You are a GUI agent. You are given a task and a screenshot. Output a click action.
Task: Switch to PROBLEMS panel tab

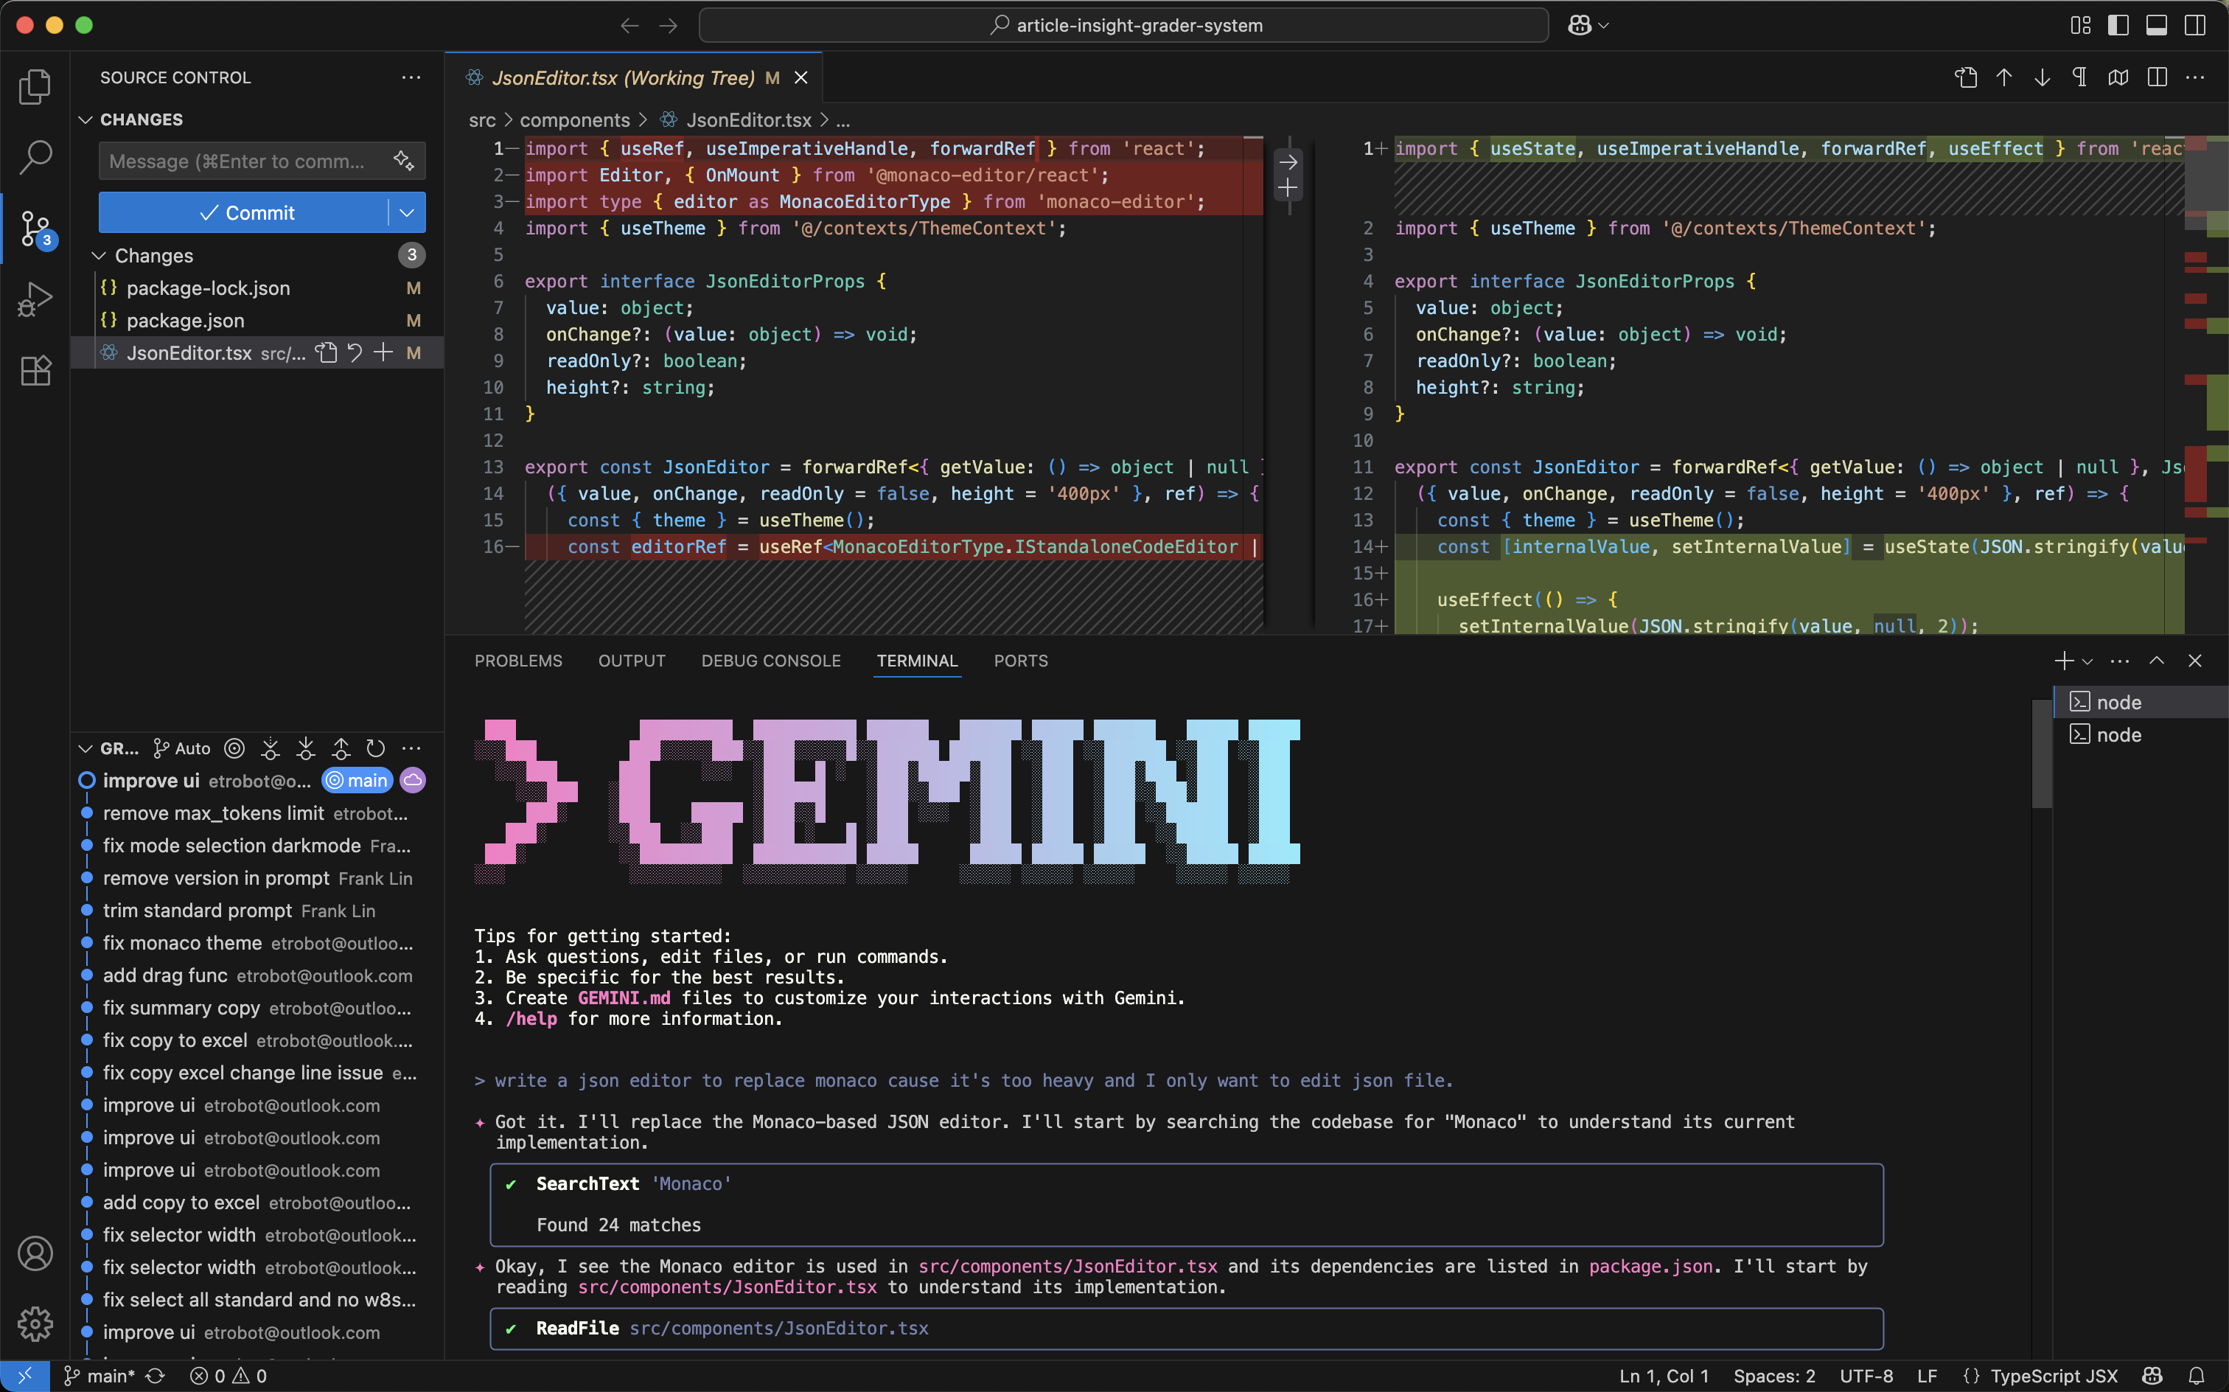518,660
